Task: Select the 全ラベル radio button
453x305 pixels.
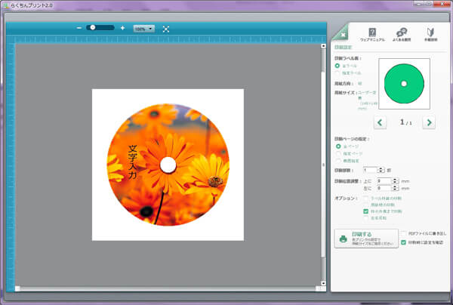Action: (x=337, y=66)
